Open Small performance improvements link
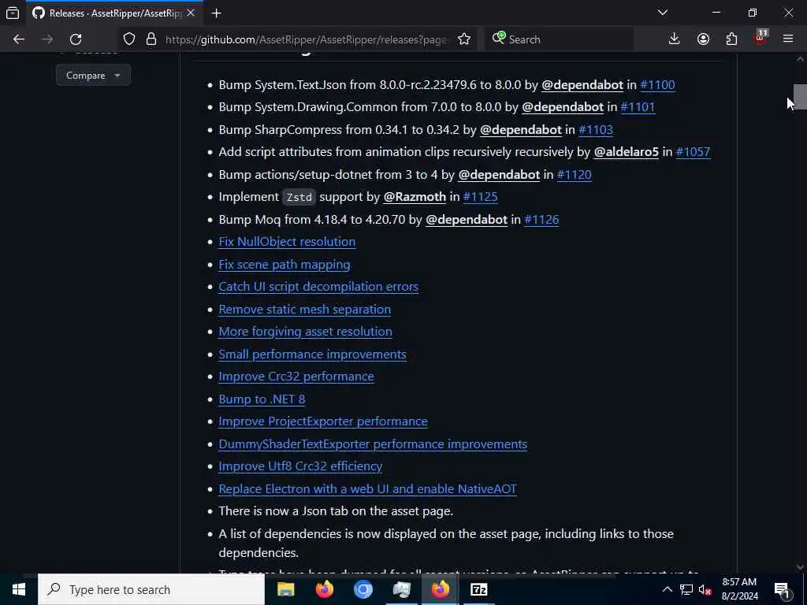807x605 pixels. click(x=312, y=354)
